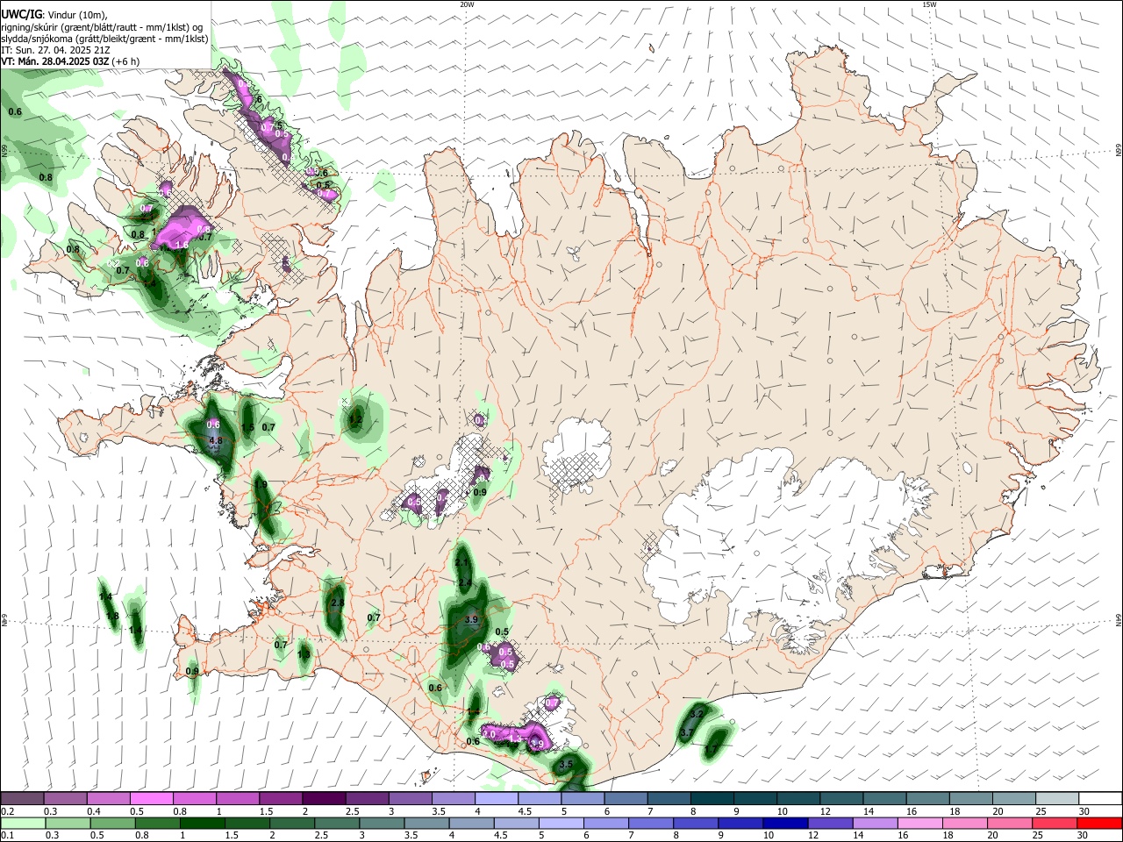The height and width of the screenshot is (842, 1123).
Task: Pick the orchid 0.4 swatch in upper scale
Action: (x=108, y=798)
